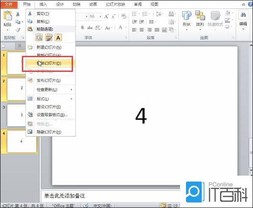Choose Cut in context menu
253x208 pixels.
[51, 14]
